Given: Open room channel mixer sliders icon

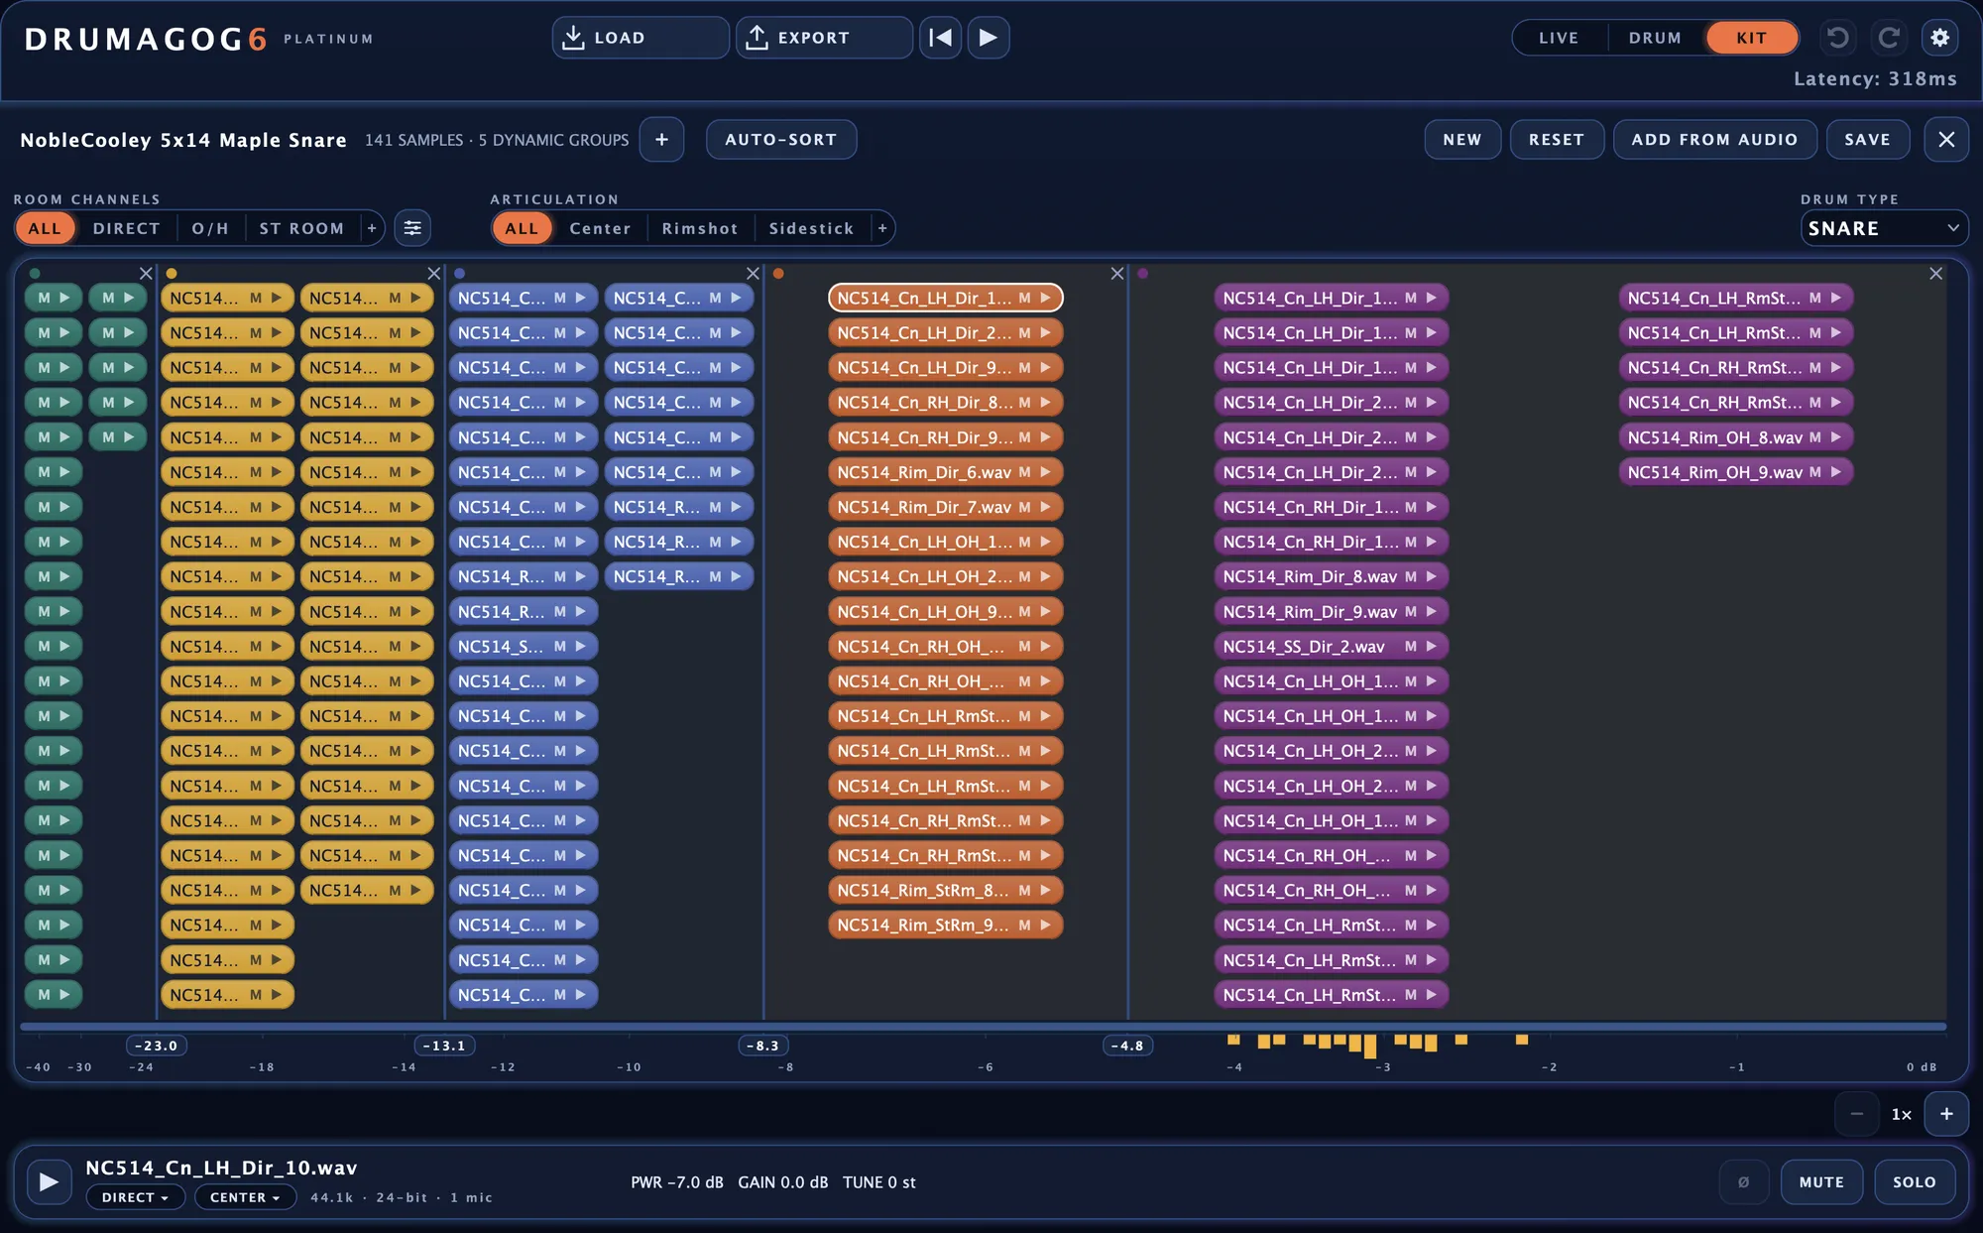Looking at the screenshot, I should click(x=412, y=228).
